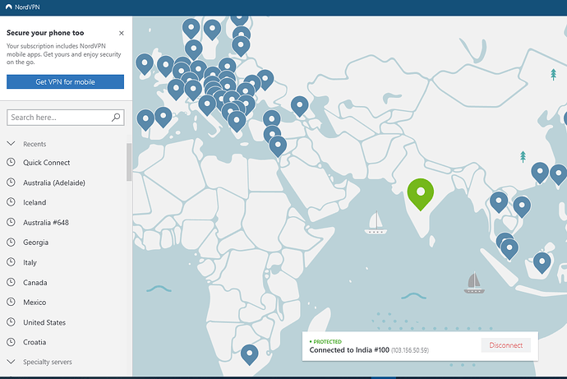The width and height of the screenshot is (567, 379).
Task: Select the Thailand server pin
Action: click(499, 201)
